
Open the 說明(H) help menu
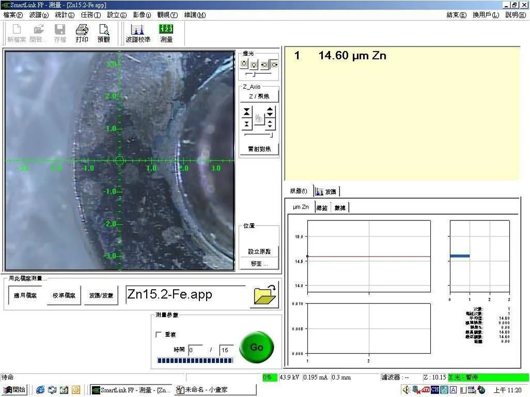point(516,15)
